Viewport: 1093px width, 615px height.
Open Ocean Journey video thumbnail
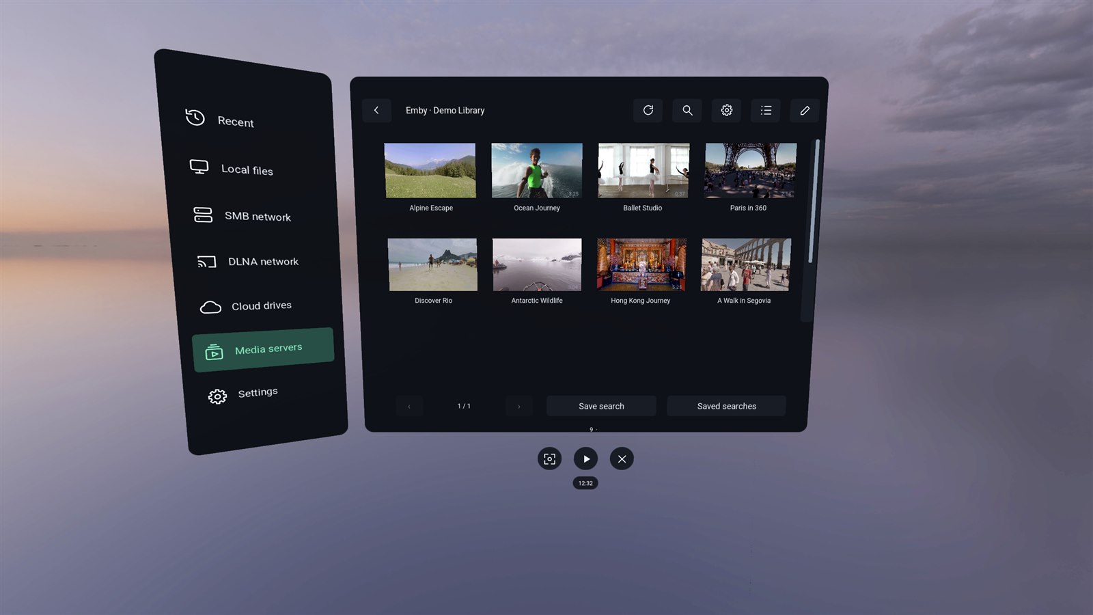pyautogui.click(x=537, y=170)
